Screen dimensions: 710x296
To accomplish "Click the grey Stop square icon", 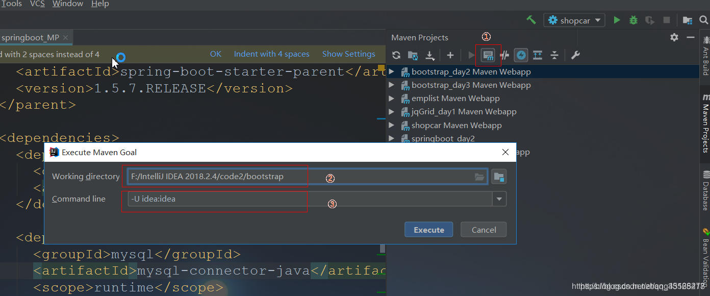I will coord(666,20).
